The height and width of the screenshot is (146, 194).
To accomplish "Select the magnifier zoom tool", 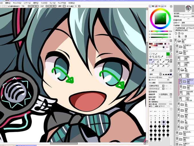I will (x=153, y=57).
